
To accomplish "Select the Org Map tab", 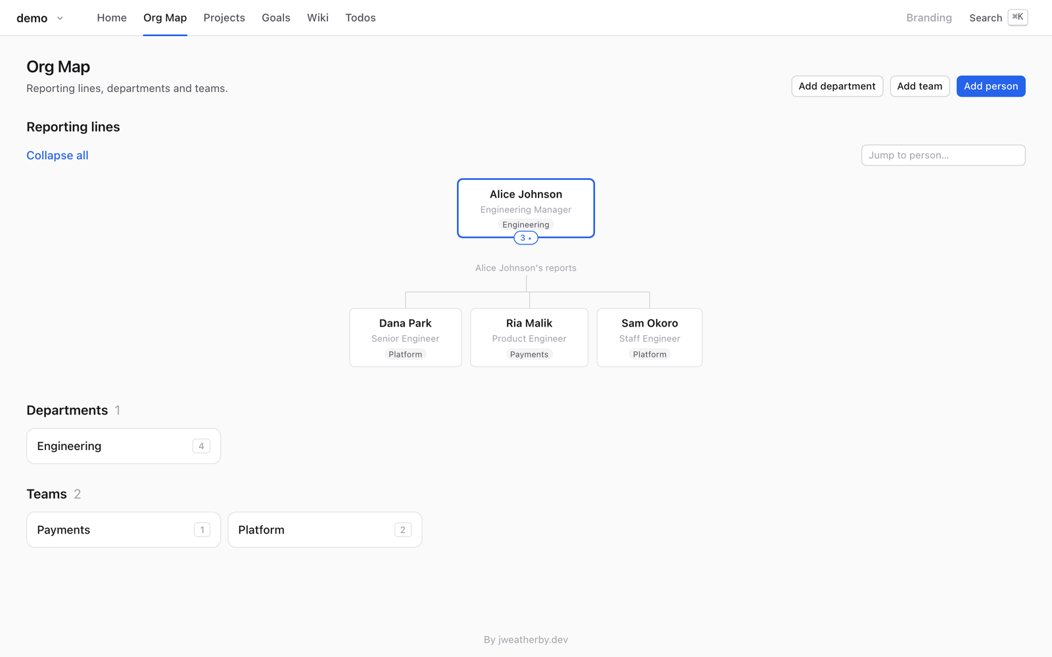I will [165, 18].
